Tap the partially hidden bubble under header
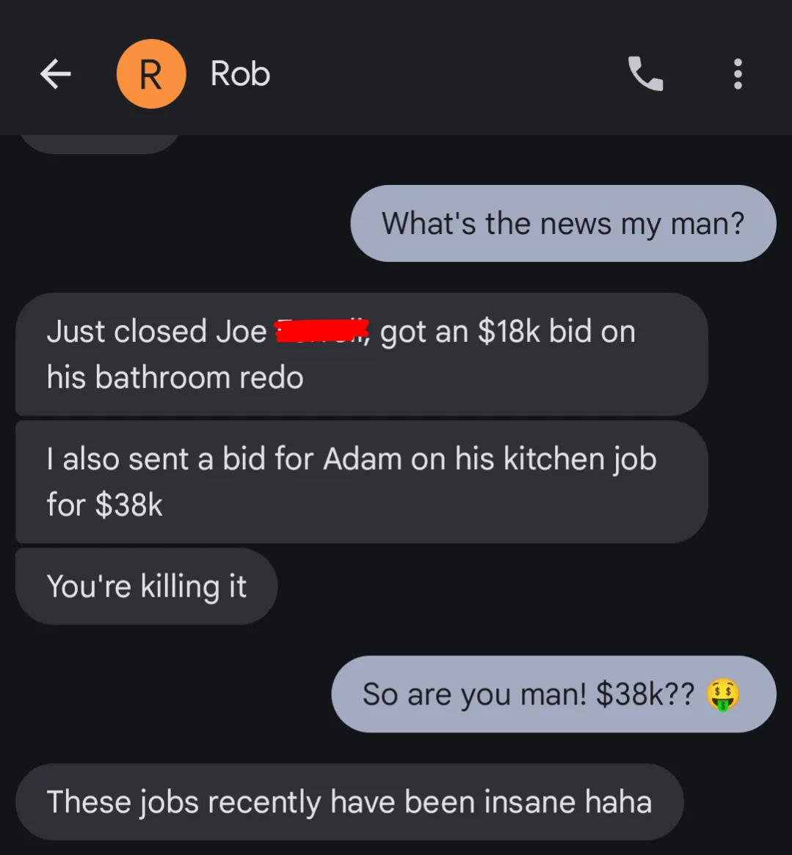This screenshot has width=792, height=855. [x=100, y=144]
